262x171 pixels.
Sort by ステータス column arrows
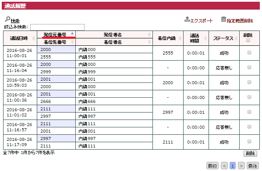click(x=236, y=38)
